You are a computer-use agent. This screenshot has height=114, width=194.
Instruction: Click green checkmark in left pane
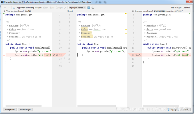(4, 13)
